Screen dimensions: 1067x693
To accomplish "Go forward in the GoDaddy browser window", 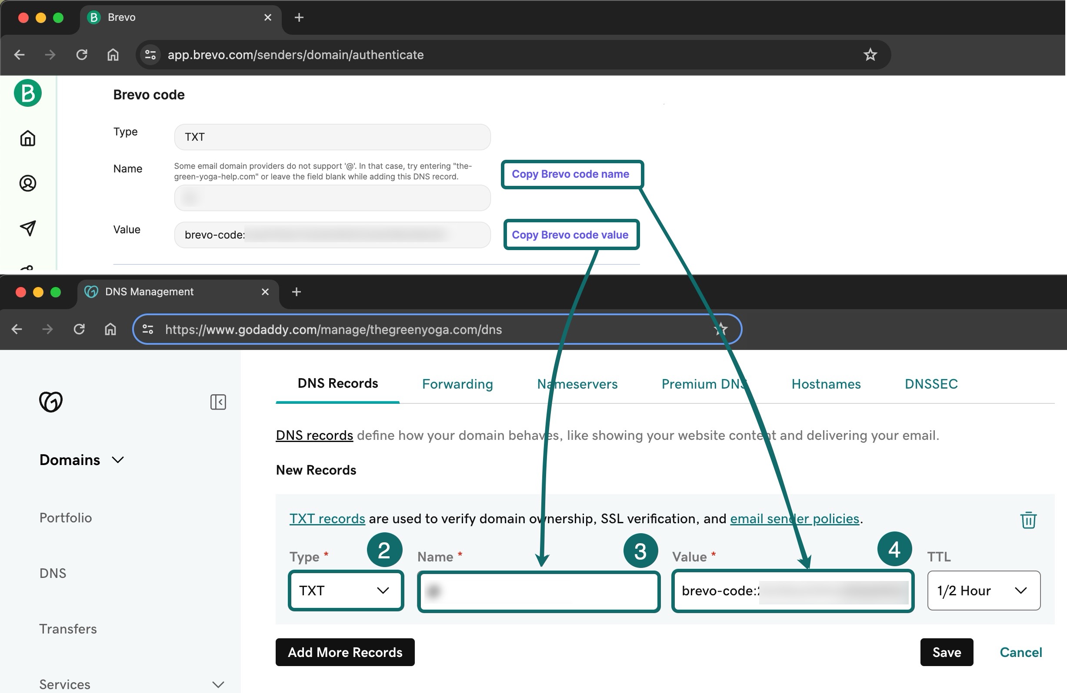I will point(47,330).
